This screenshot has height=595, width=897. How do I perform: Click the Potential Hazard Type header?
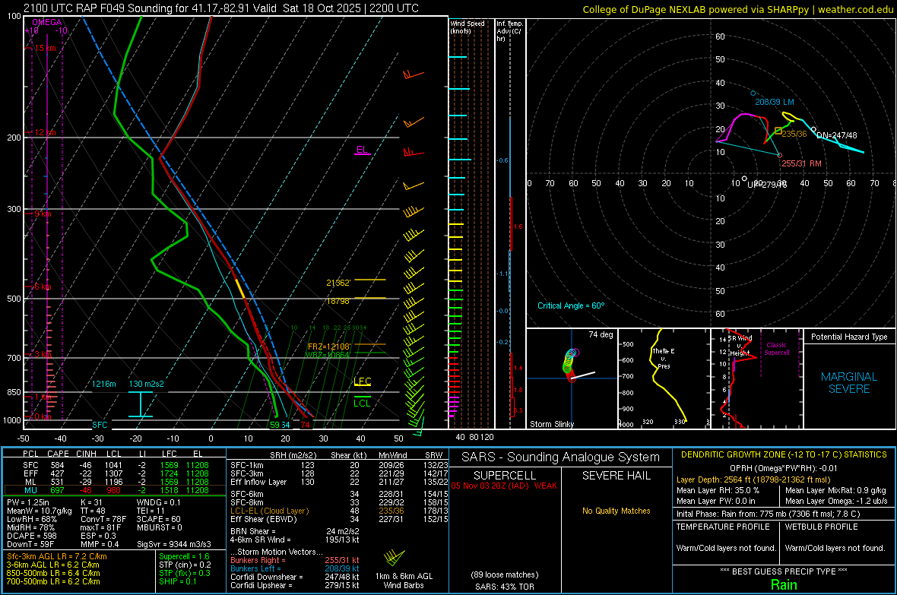[x=849, y=337]
